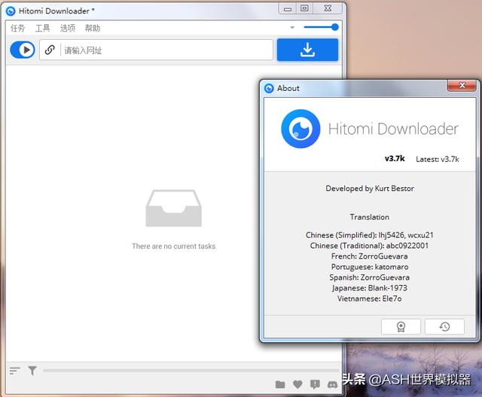
Task: Click the history clock button in About
Action: [x=444, y=327]
